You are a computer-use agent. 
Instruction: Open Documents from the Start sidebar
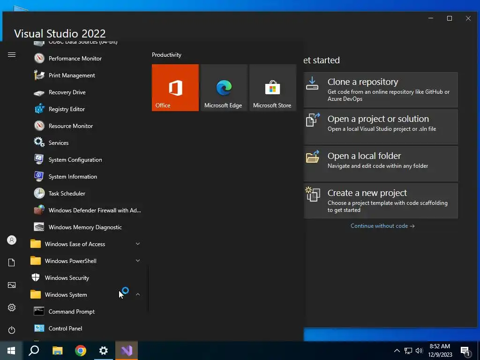point(12,262)
